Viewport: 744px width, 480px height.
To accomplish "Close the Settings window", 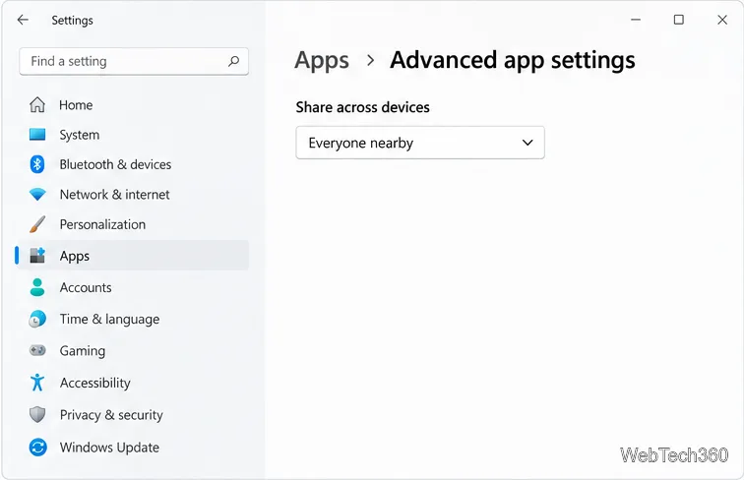I will [x=722, y=20].
